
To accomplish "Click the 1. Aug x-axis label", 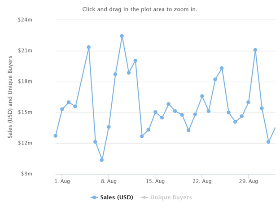I will coord(62,181).
